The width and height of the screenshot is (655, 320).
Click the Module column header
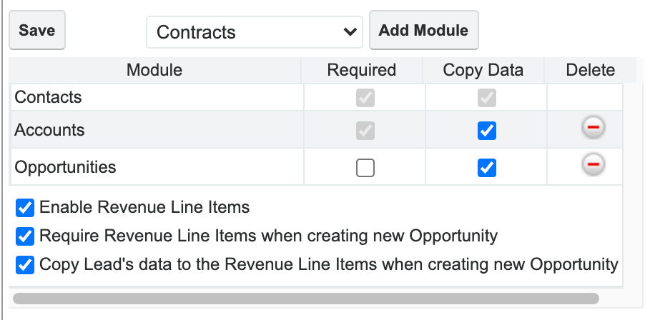tap(154, 70)
